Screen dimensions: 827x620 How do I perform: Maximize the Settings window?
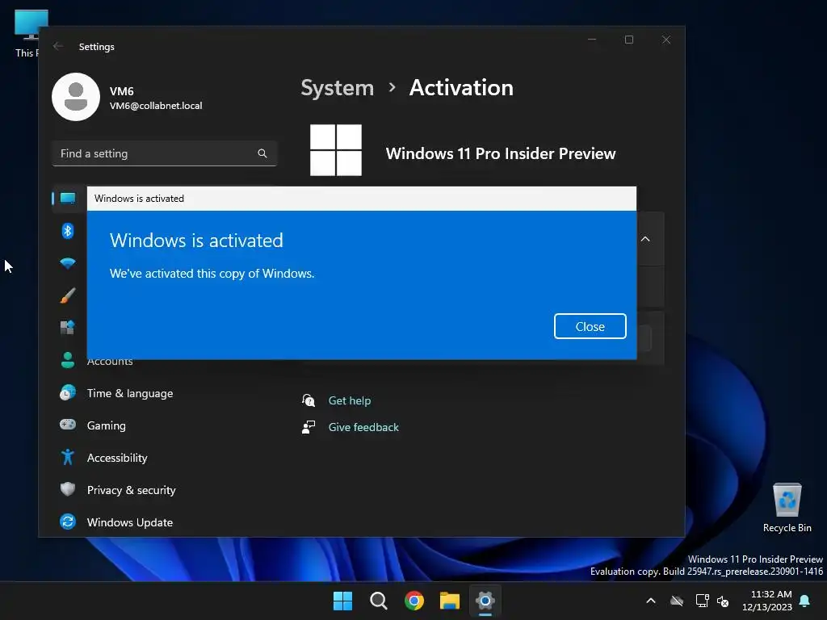[x=628, y=40]
